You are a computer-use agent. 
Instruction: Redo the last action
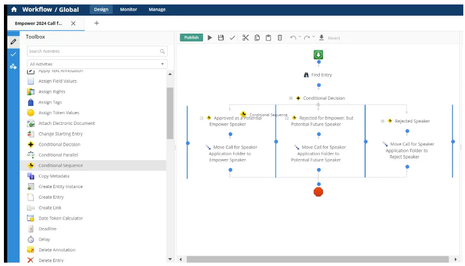(307, 38)
